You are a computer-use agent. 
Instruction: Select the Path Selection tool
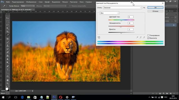tap(8, 73)
